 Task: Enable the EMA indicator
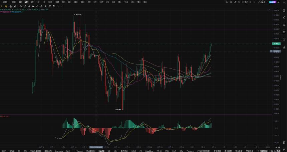[4, 151]
